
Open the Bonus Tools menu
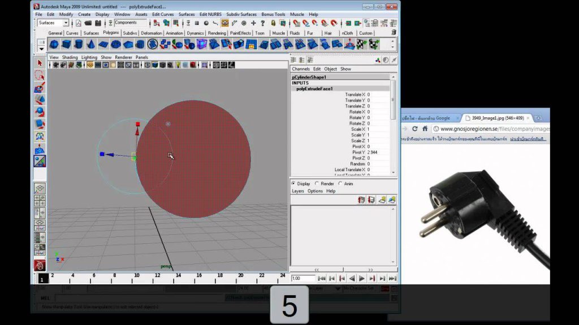pyautogui.click(x=273, y=14)
